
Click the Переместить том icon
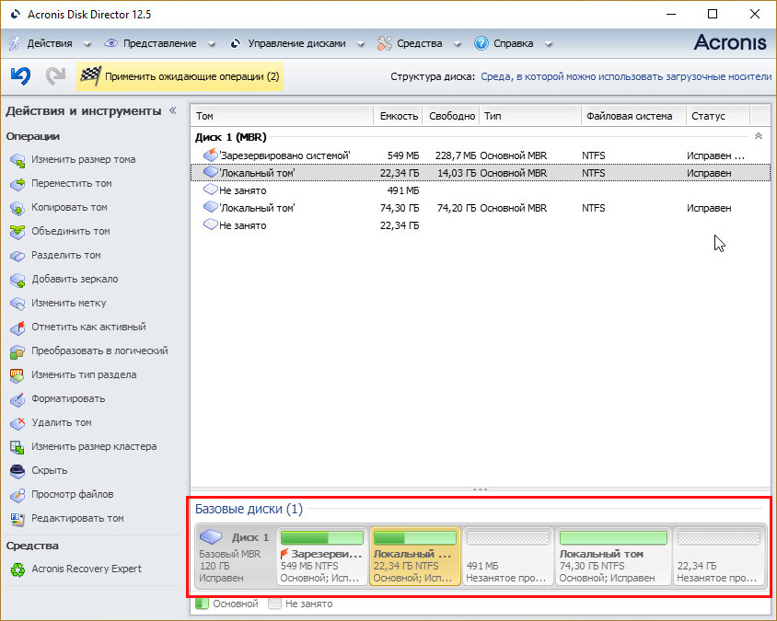tap(17, 184)
